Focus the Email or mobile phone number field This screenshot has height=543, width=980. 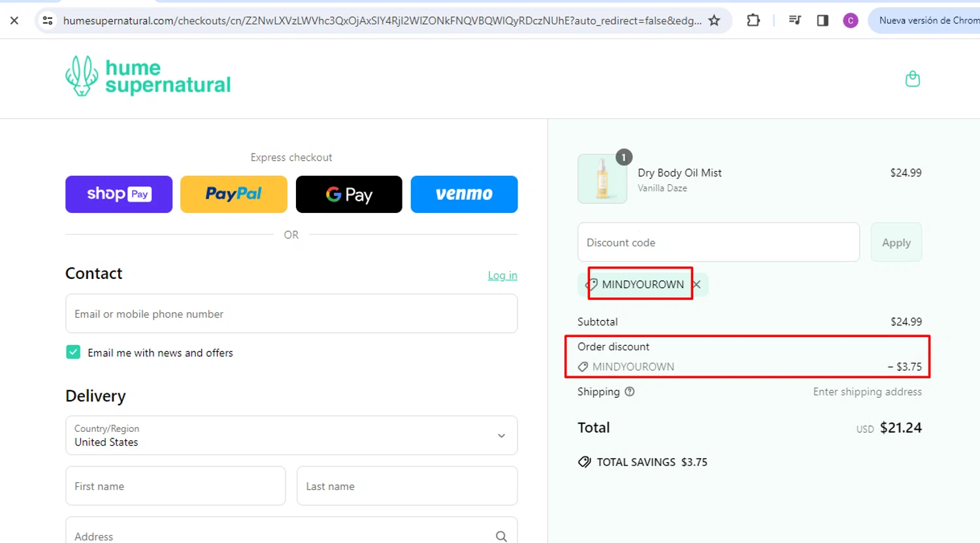pos(291,314)
